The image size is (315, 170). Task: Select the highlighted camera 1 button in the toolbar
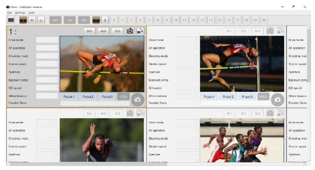pos(96,20)
